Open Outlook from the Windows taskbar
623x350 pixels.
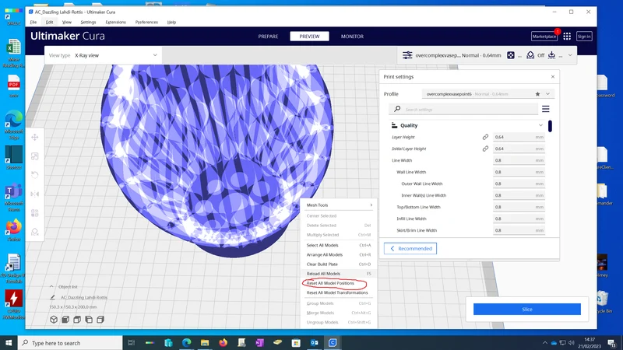pos(315,342)
